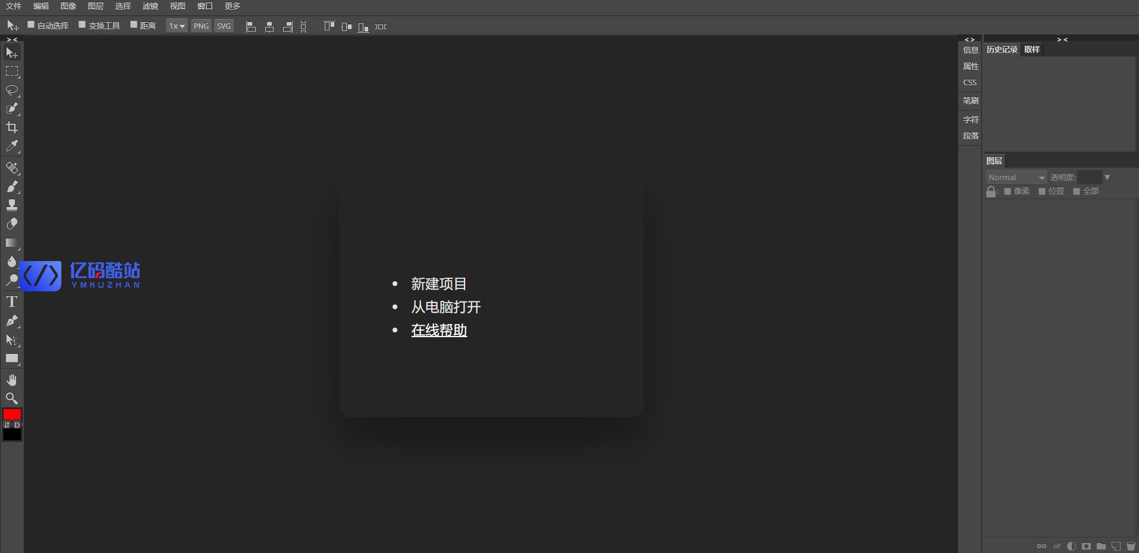Select the Spot Healing tool

tap(12, 168)
